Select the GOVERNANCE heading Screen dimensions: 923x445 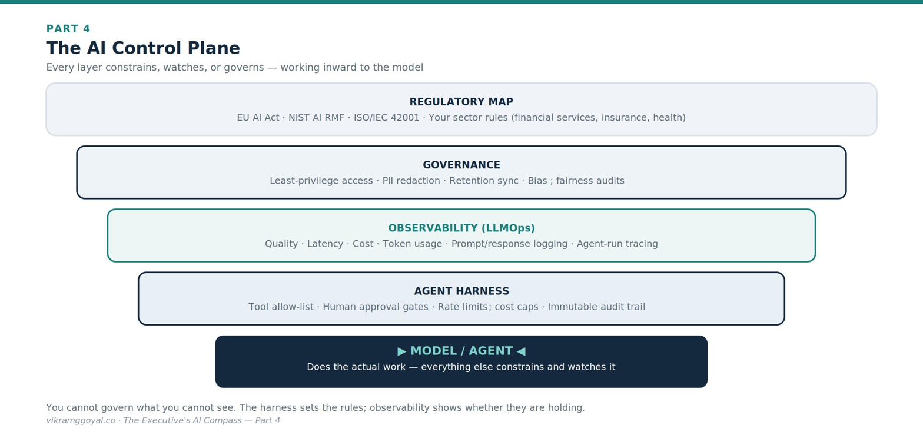pos(462,165)
